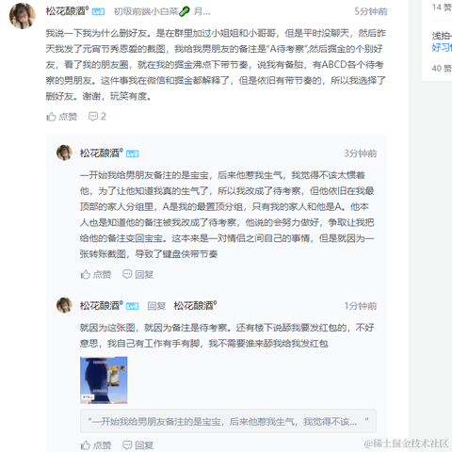Click thumbs-up icon under the quoted reply

86,444
